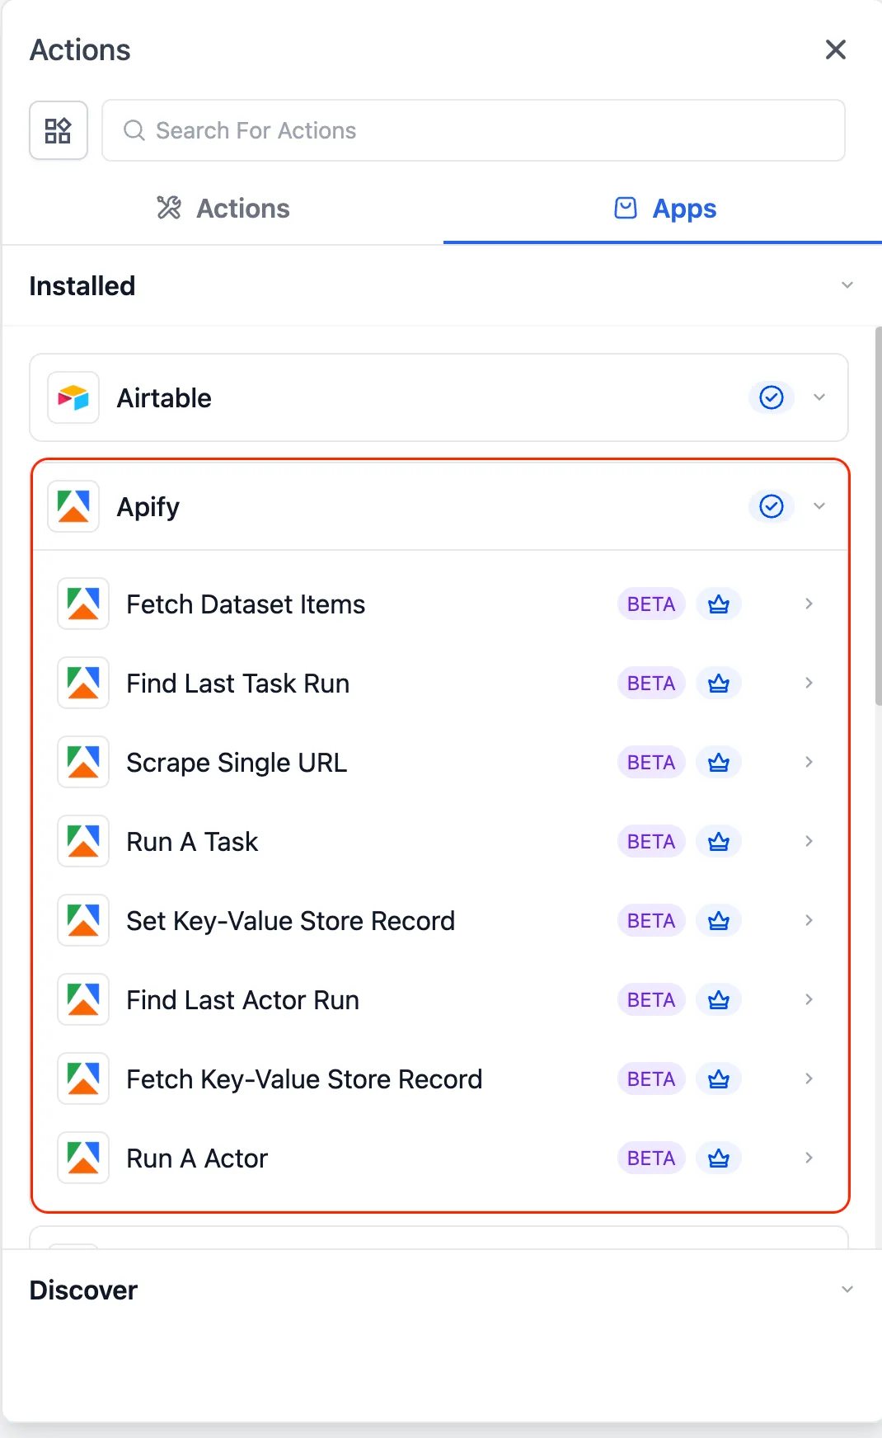882x1438 pixels.
Task: Collapse the Installed section
Action: coord(847,285)
